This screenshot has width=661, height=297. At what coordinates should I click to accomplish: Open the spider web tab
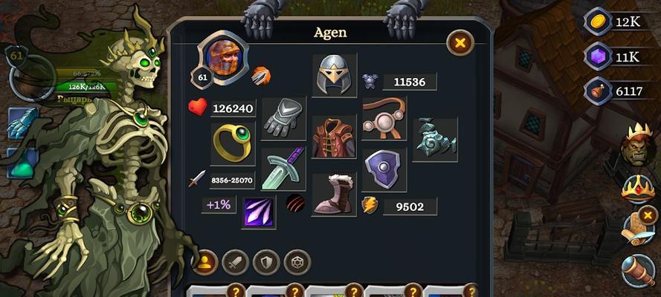(x=297, y=263)
